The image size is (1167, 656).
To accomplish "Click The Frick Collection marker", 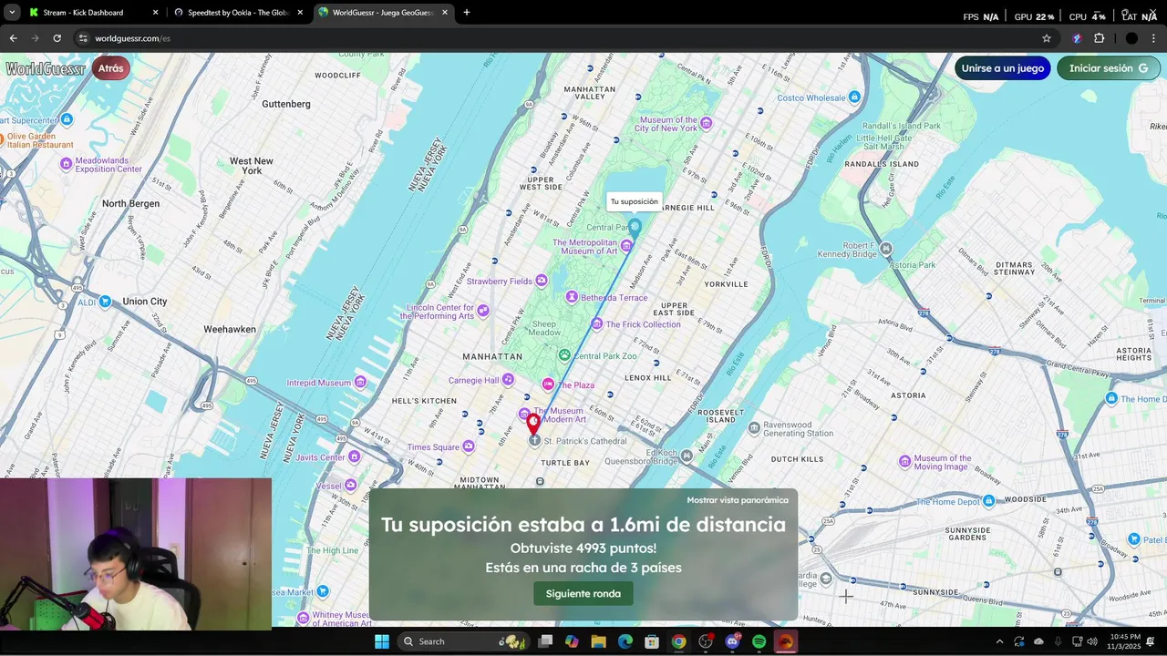I will [597, 323].
